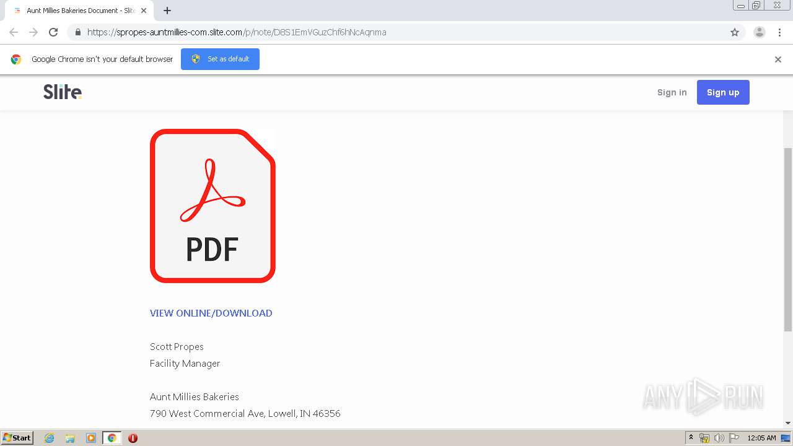The image size is (793, 446).
Task: Click the Aunt Millies Bakeries text
Action: tap(195, 396)
